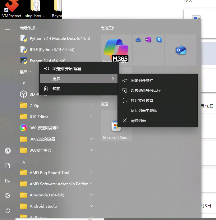The width and height of the screenshot is (216, 220).
Task: Open Outlook tile
Action: point(181,50)
